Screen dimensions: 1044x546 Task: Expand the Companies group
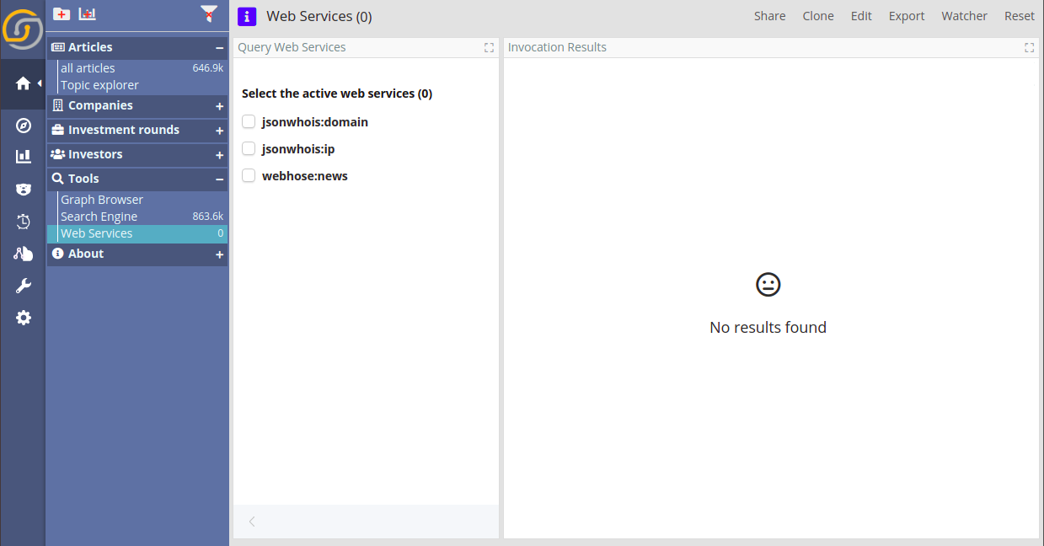(219, 106)
